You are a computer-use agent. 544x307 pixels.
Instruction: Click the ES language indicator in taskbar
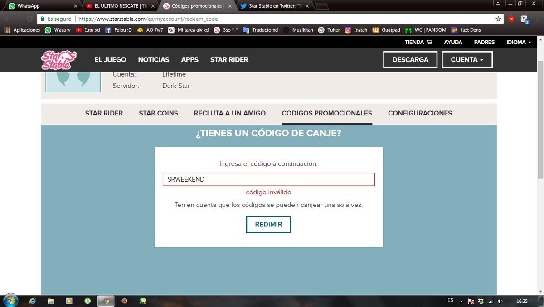450,300
